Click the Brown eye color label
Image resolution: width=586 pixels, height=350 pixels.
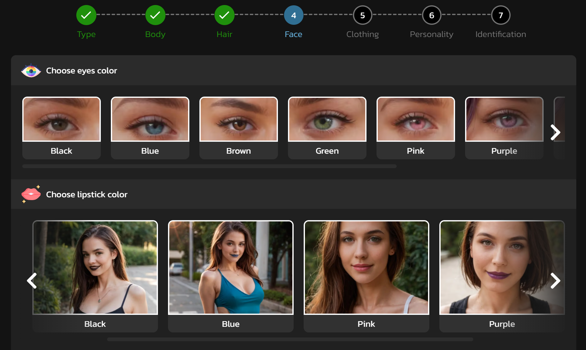point(239,151)
